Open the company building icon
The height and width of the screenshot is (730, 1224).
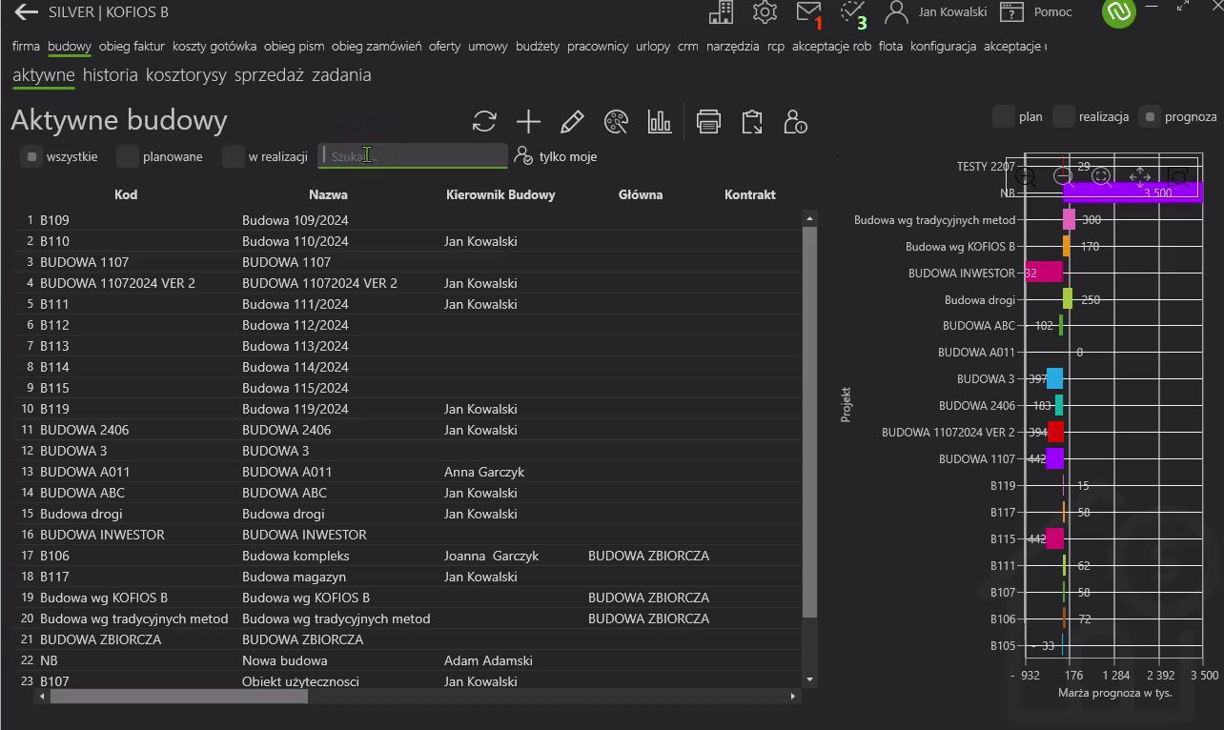pyautogui.click(x=722, y=12)
